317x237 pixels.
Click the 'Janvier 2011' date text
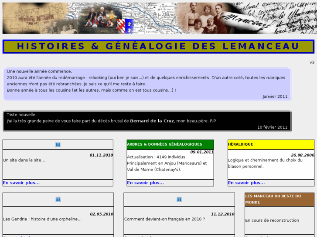coord(275,97)
